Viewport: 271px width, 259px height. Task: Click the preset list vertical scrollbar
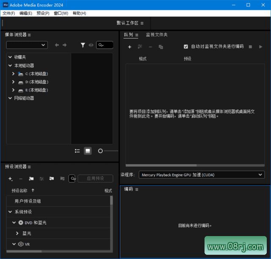coord(111,200)
